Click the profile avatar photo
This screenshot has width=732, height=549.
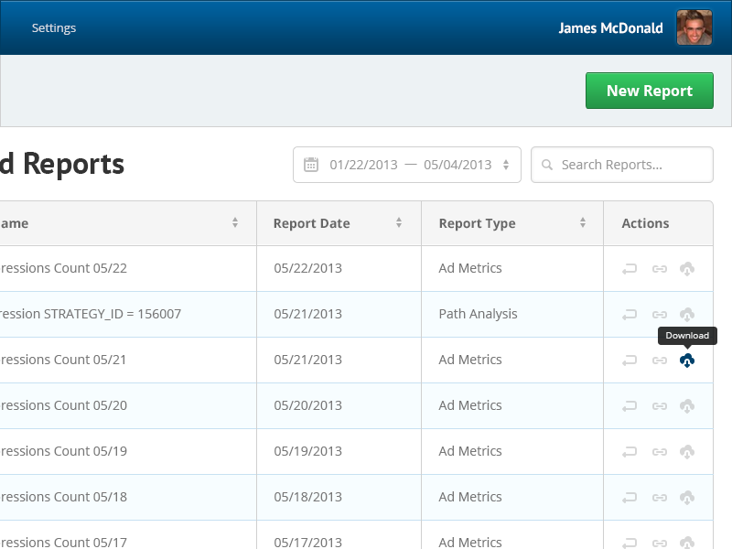[694, 27]
